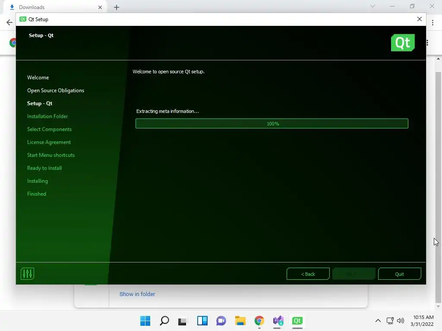Show hidden system tray icons
The width and height of the screenshot is (442, 331).
click(x=378, y=321)
